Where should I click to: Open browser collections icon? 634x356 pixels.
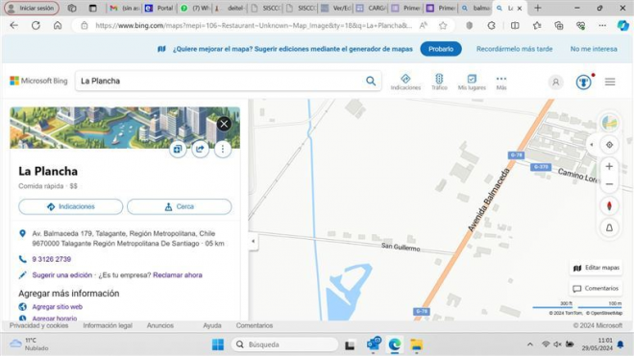pos(559,26)
